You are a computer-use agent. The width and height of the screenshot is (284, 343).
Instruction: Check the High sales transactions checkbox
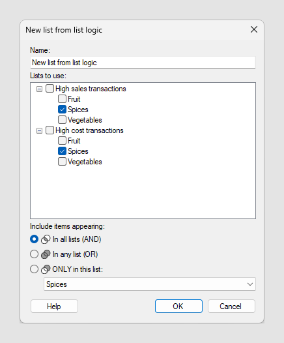50,89
